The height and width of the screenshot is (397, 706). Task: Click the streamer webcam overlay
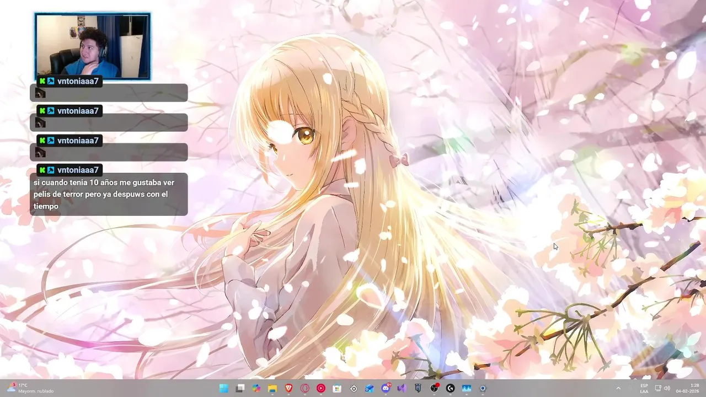point(92,46)
